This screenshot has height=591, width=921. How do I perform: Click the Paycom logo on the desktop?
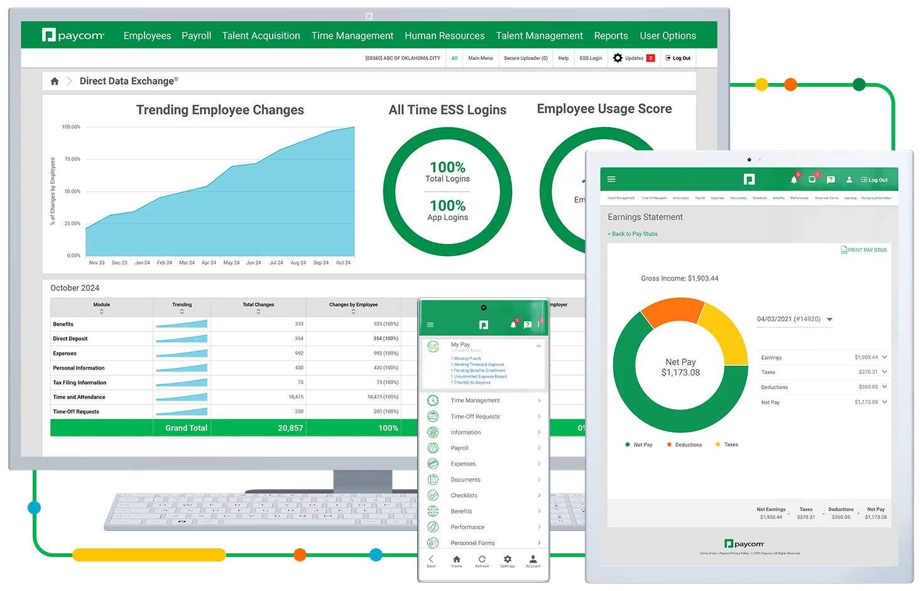tap(73, 35)
